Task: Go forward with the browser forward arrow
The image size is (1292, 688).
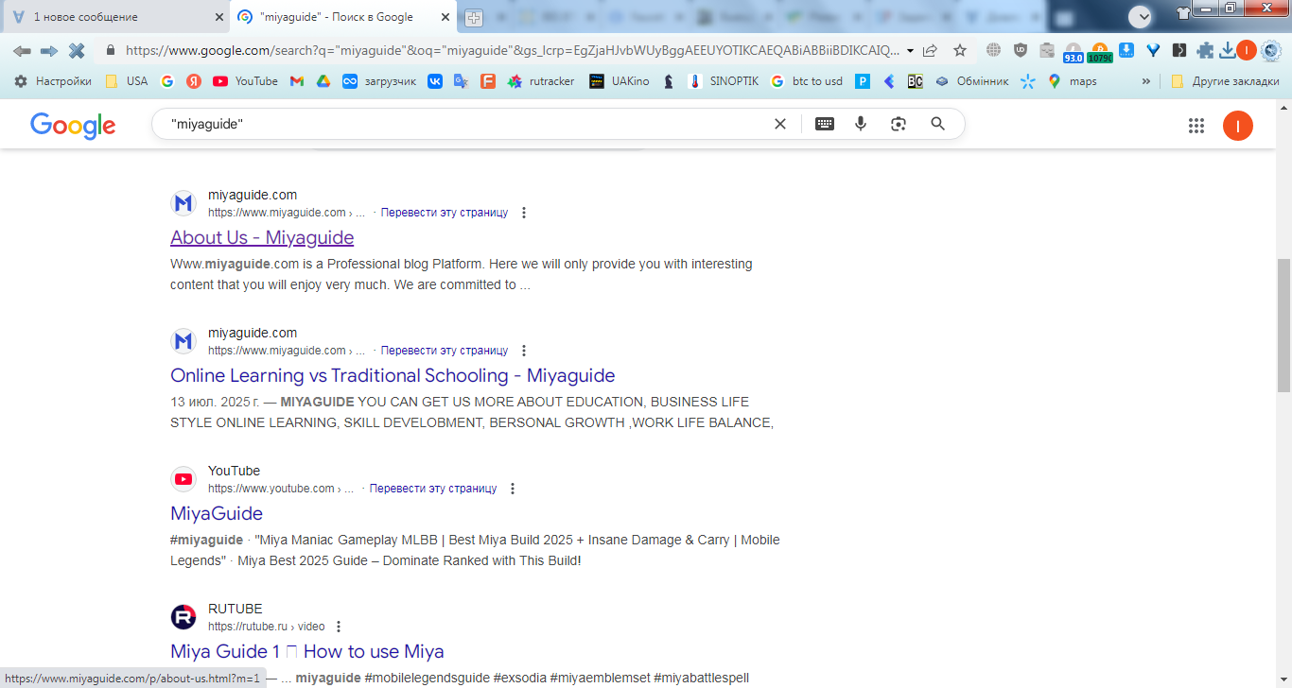Action: 49,50
